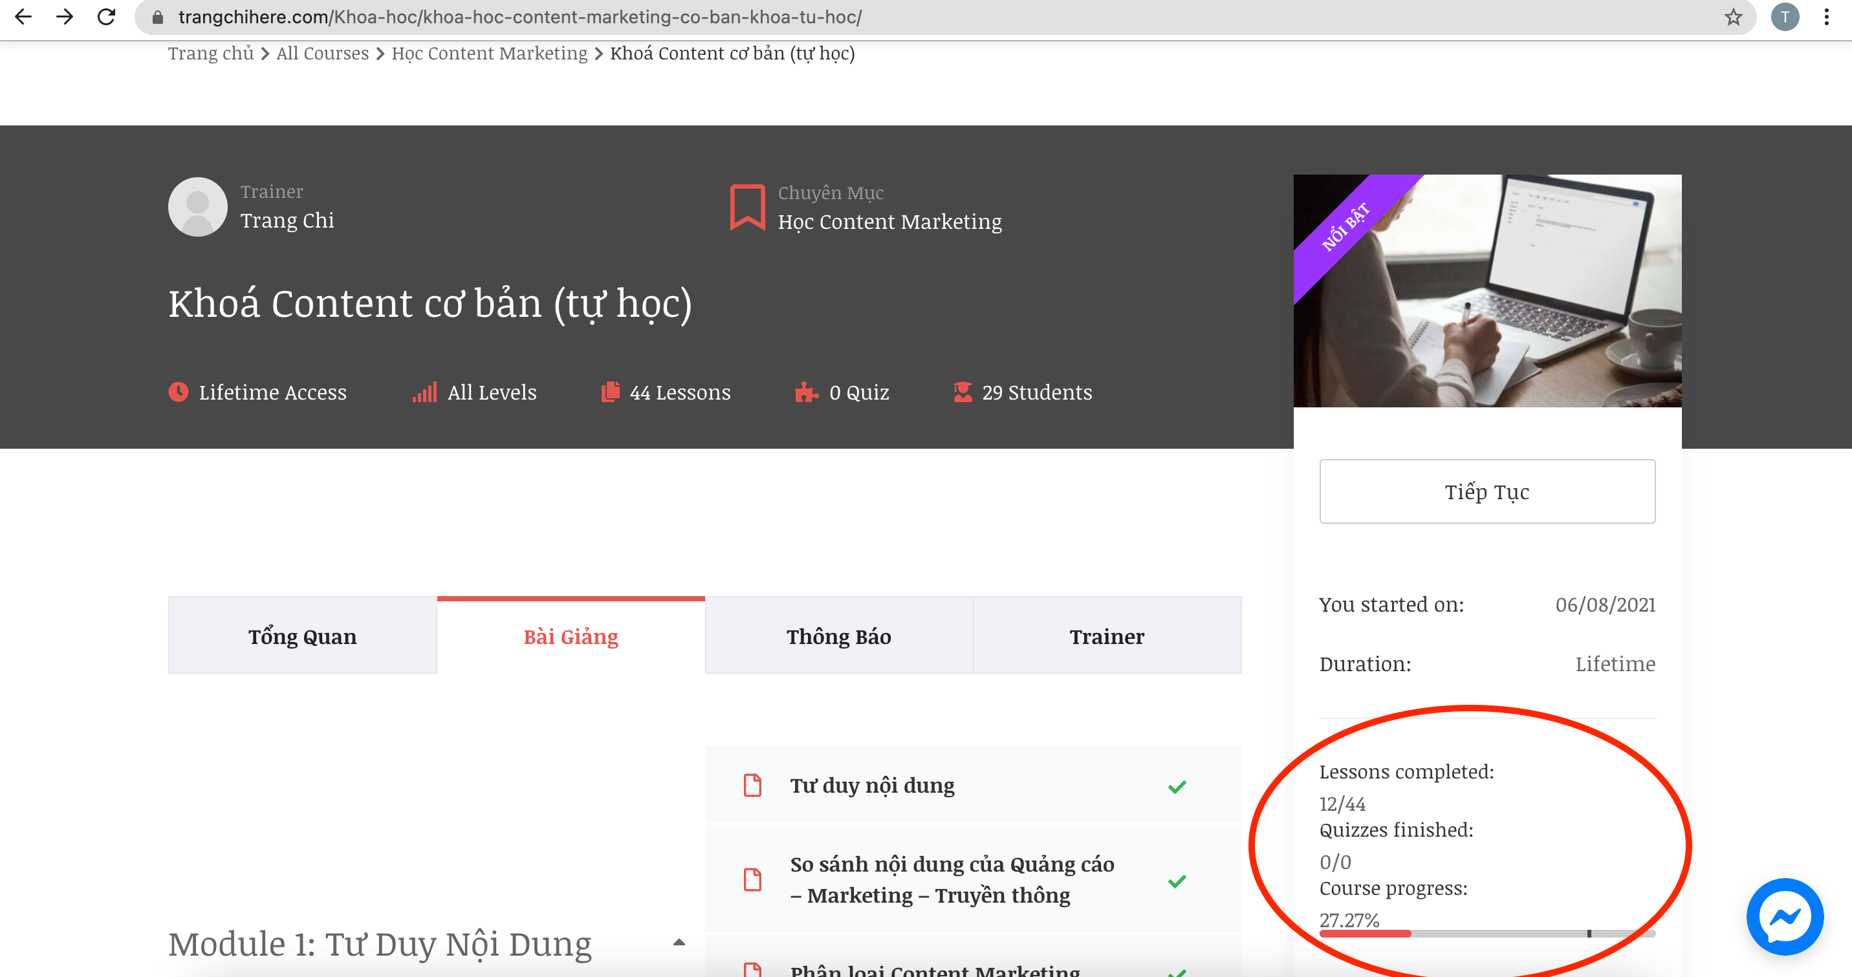The image size is (1852, 977).
Task: Click the course thumbnail image with laptop
Action: (1487, 291)
